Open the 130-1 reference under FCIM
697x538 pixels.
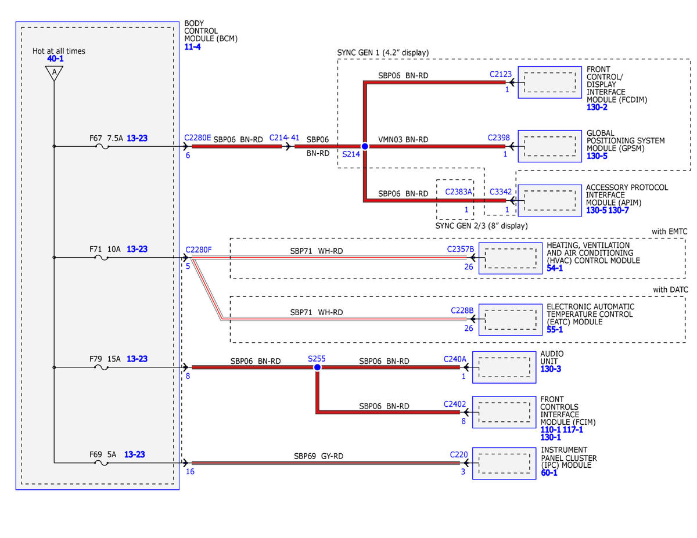click(x=550, y=438)
